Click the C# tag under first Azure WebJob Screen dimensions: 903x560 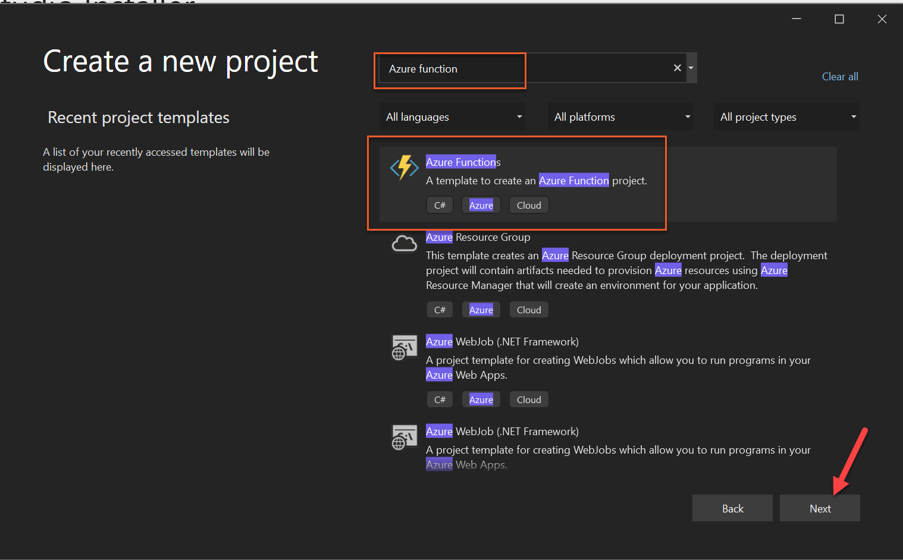pyautogui.click(x=440, y=399)
